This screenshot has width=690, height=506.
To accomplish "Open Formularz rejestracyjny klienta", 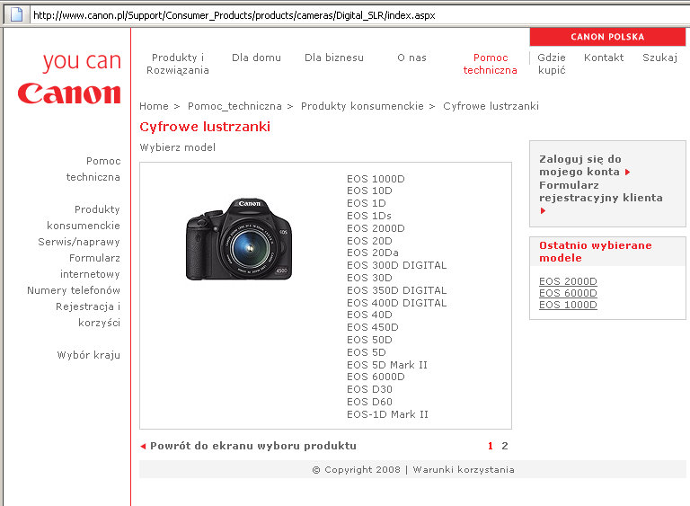I will 601,191.
